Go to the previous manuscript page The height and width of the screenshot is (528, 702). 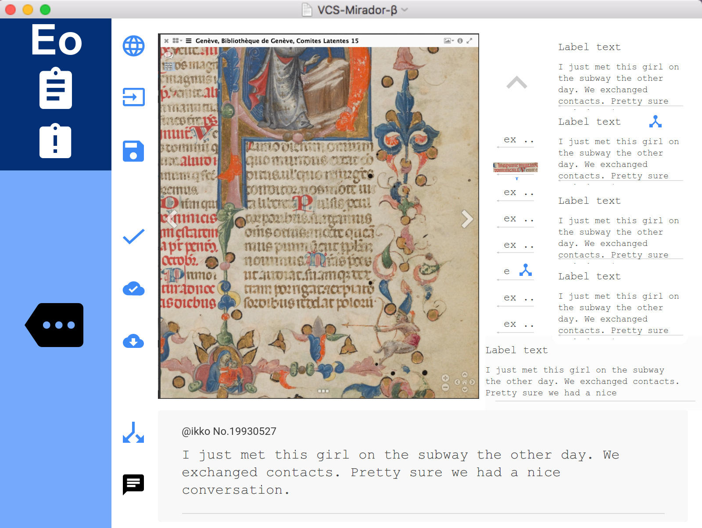click(x=172, y=218)
